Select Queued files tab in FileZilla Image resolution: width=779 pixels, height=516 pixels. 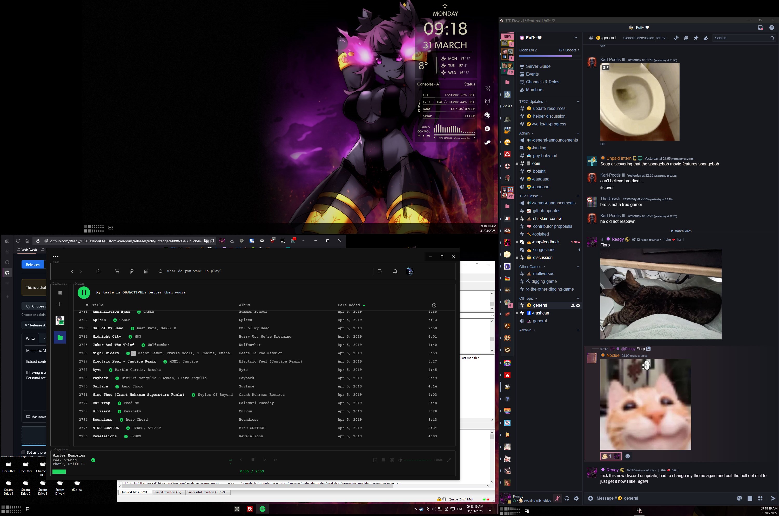(x=134, y=492)
